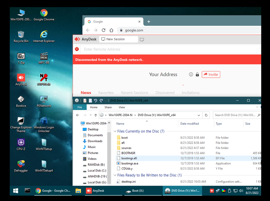Open the Recycle Bin desktop icon
270x201 pixels.
21,37
